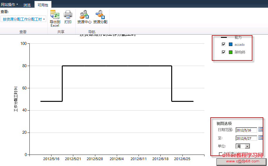Open the Resource Center (资源中心) icon
The width and height of the screenshot is (268, 166).
pyautogui.click(x=84, y=14)
